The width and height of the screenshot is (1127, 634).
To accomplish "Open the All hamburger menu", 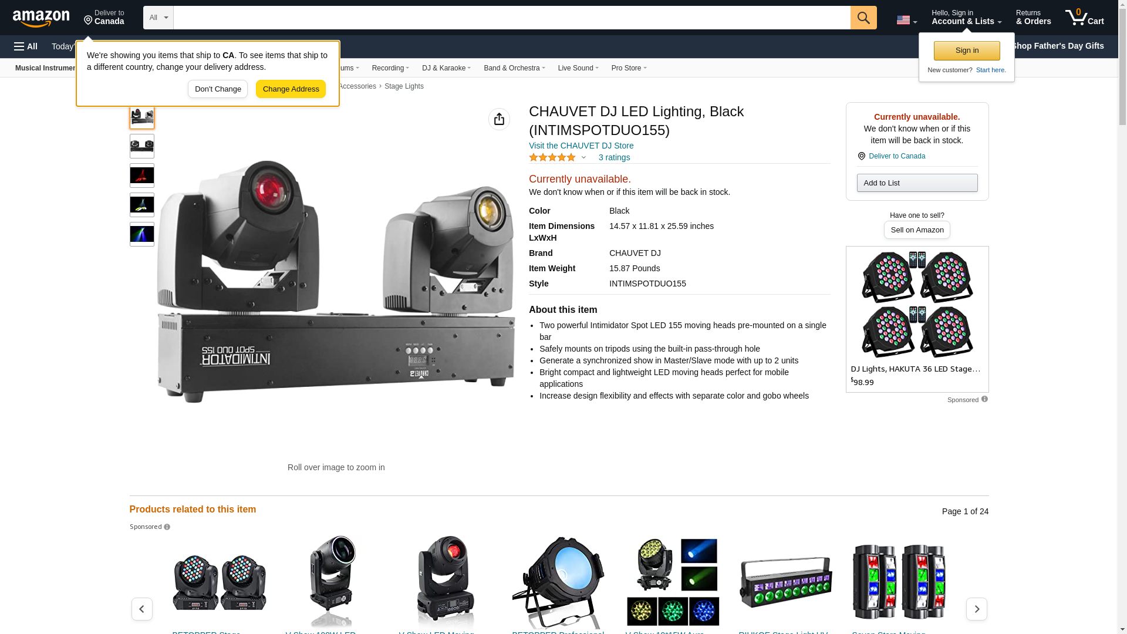I will click(x=26, y=46).
